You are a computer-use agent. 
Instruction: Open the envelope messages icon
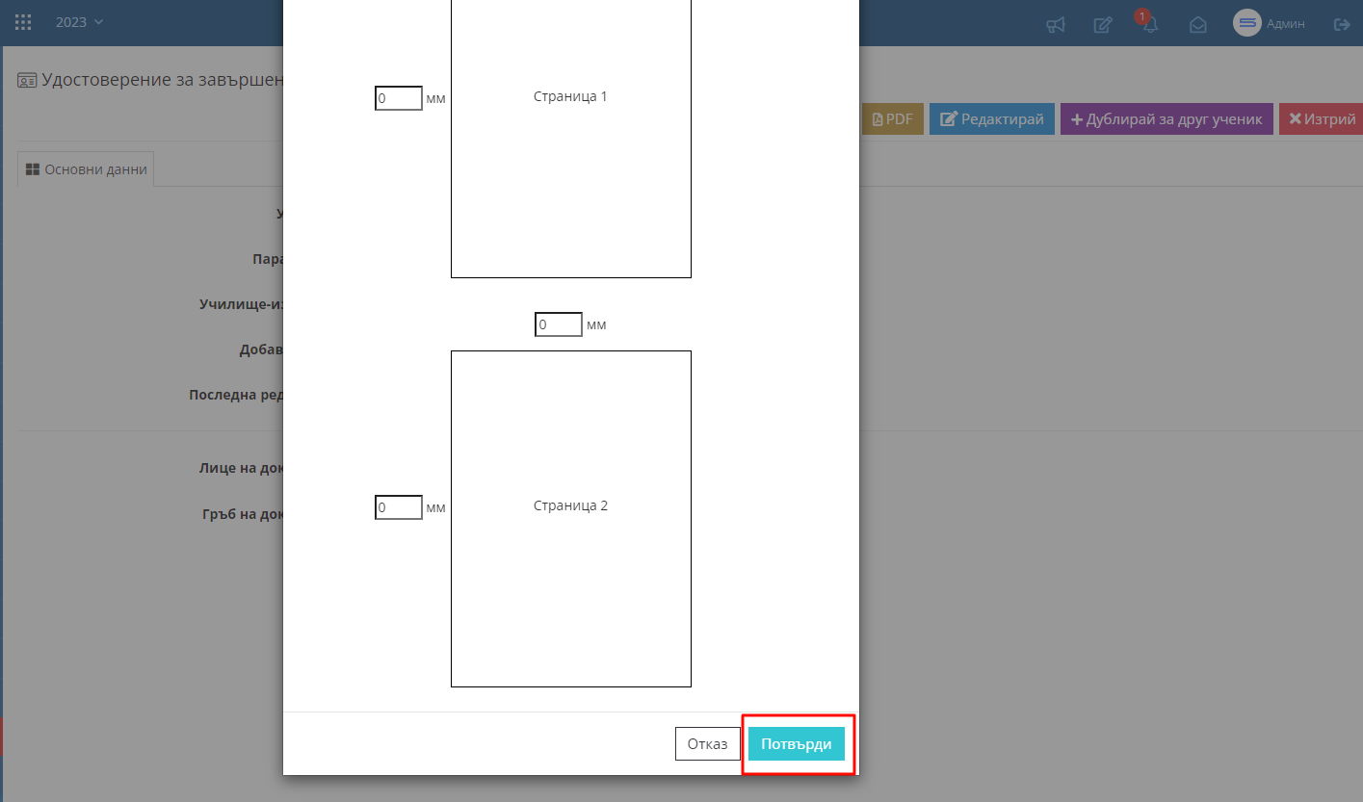1197,25
